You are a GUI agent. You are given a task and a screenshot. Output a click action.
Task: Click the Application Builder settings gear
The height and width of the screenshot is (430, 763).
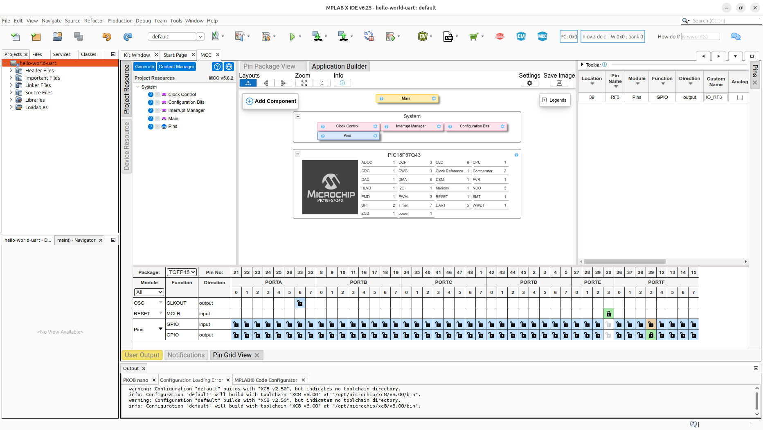pos(529,83)
